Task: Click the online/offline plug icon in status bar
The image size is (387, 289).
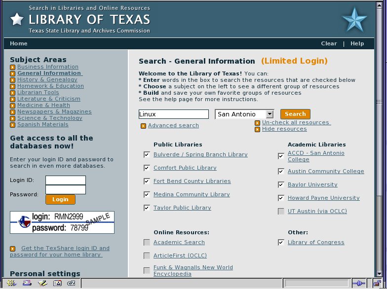Action: (x=358, y=284)
